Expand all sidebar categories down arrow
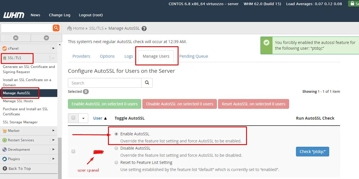Screen dimensions: 359x179 pos(46,38)
